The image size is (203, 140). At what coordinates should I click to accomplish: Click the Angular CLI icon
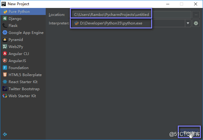5,53
